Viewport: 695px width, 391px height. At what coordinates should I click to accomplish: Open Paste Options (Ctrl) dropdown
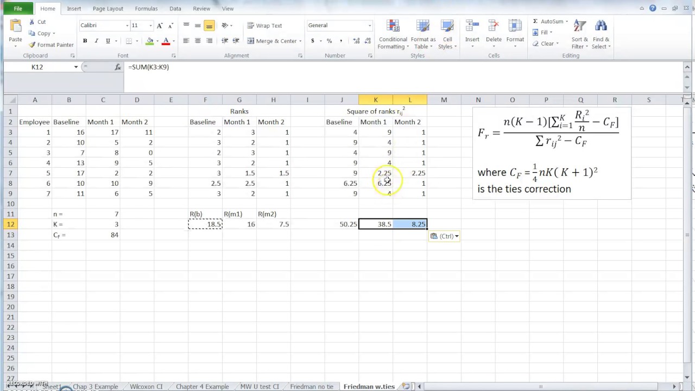[445, 236]
